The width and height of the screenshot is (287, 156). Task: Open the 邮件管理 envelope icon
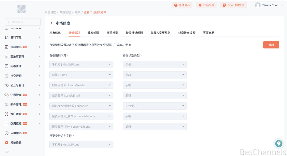pos(7,104)
